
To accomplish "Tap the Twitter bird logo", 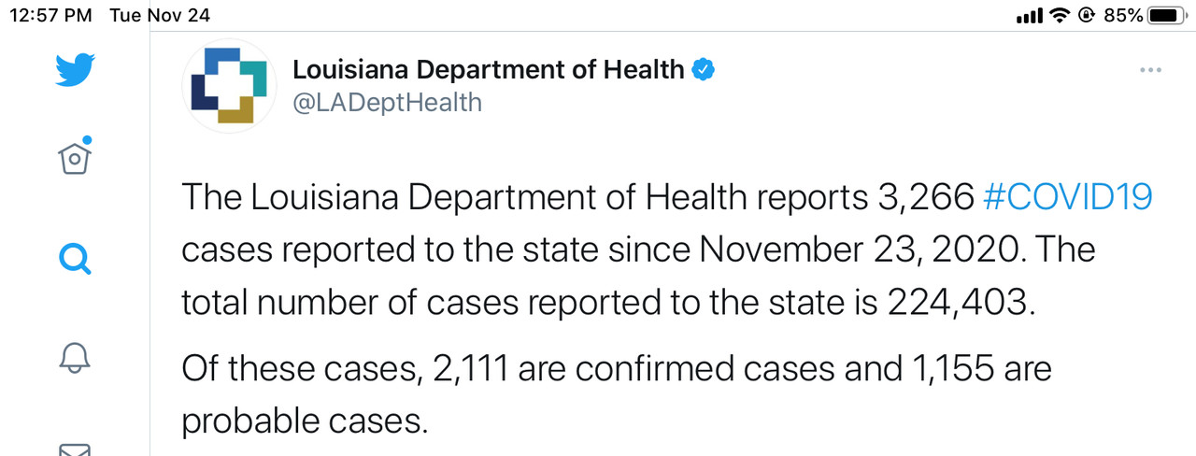I will [76, 70].
